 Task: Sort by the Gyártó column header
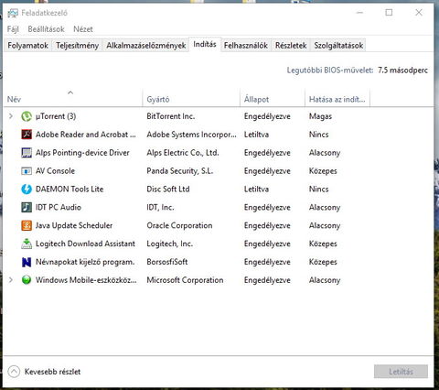coord(158,100)
